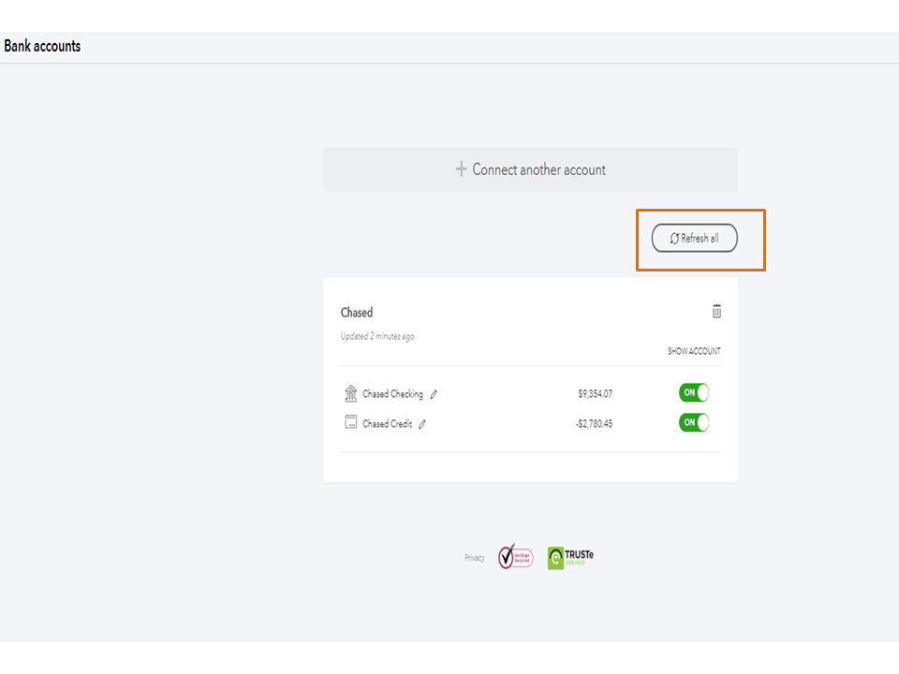The image size is (899, 674).
Task: Click the SHOW ACCOUNT link
Action: [x=694, y=352]
